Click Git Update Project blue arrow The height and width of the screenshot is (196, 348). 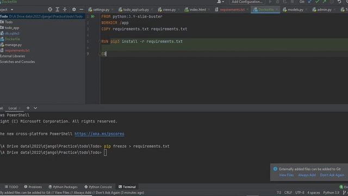pos(310,2)
